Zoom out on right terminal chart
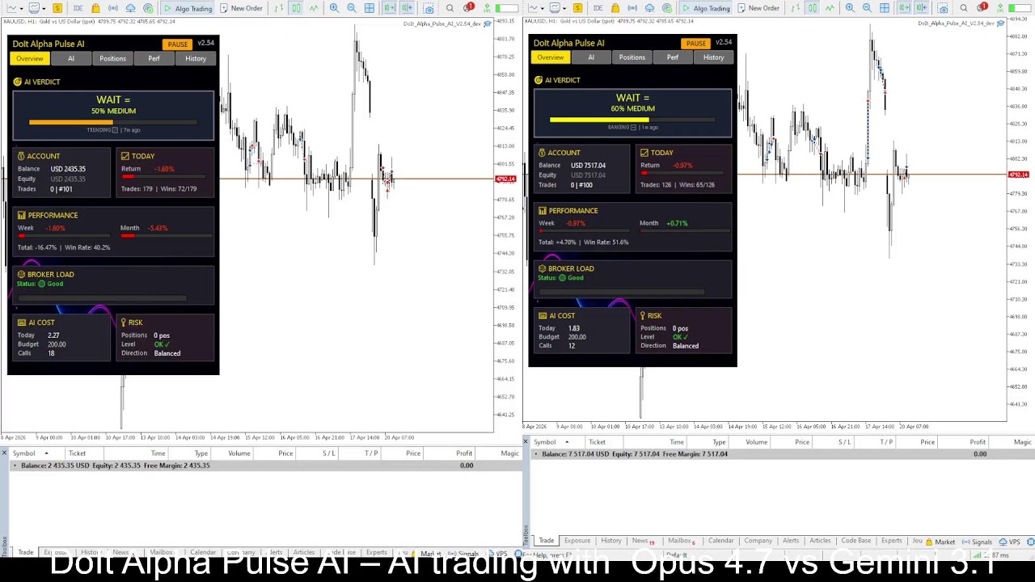Image resolution: width=1035 pixels, height=582 pixels. pyautogui.click(x=867, y=8)
